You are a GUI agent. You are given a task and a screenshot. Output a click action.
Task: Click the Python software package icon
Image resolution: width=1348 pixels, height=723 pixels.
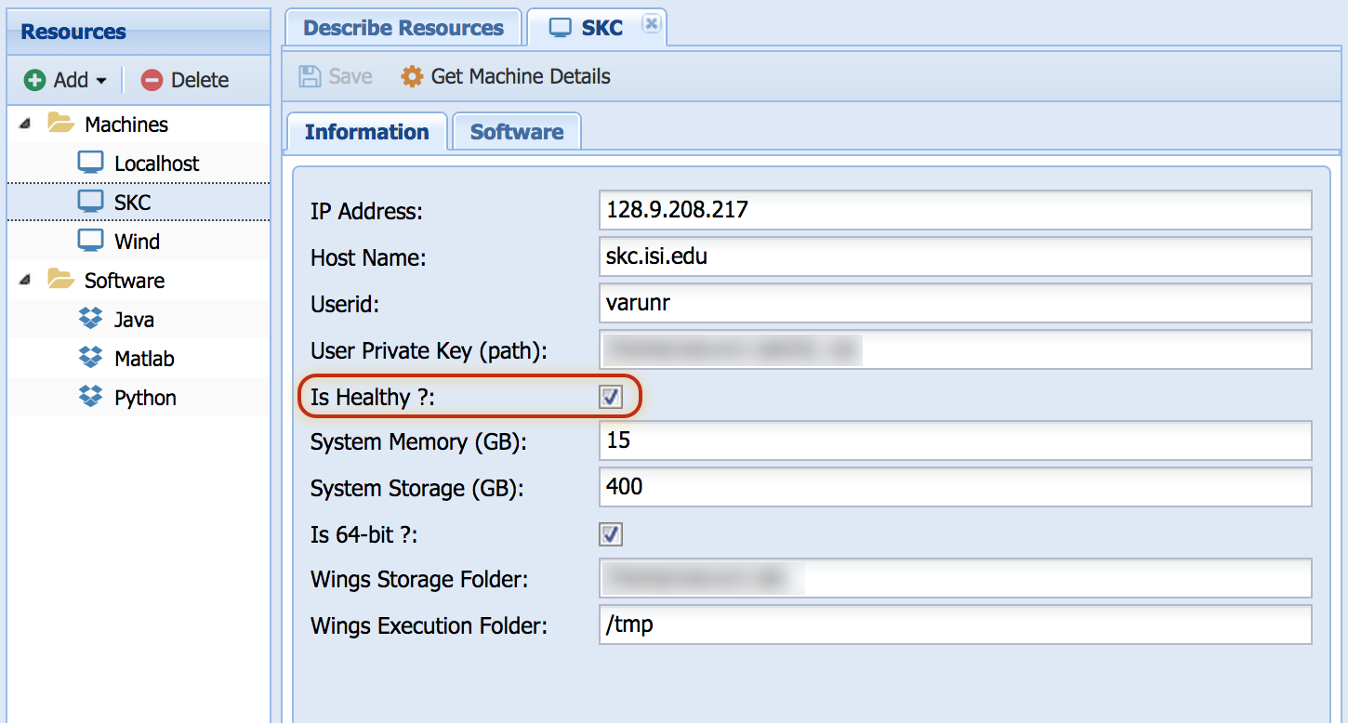90,398
